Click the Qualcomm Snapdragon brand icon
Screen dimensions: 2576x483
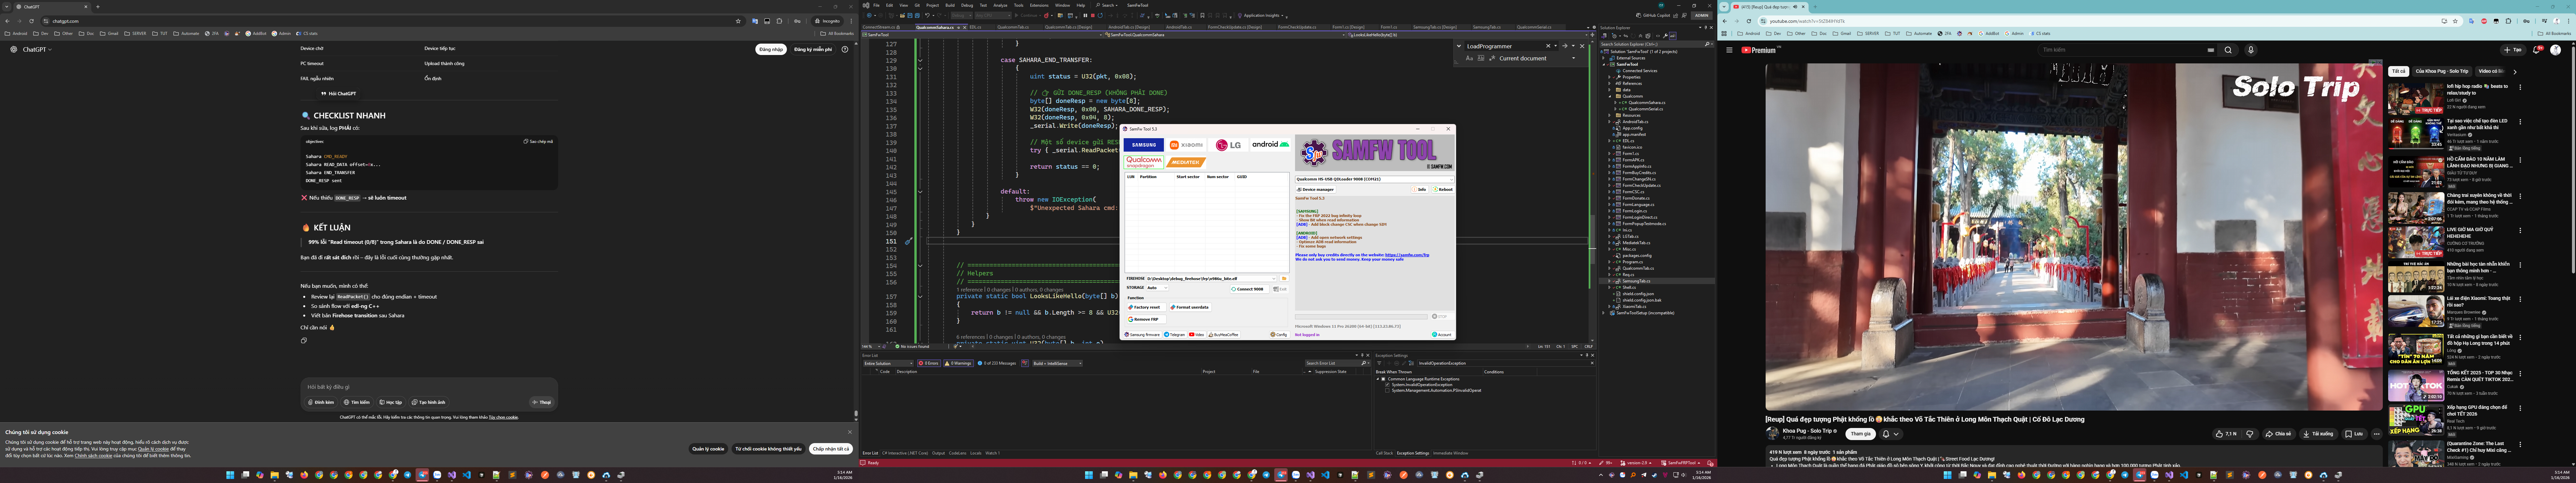(1144, 162)
